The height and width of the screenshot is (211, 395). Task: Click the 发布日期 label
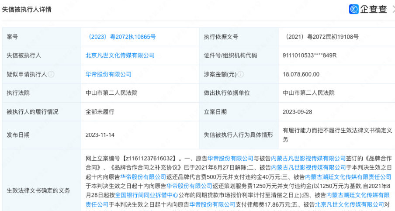18,135
